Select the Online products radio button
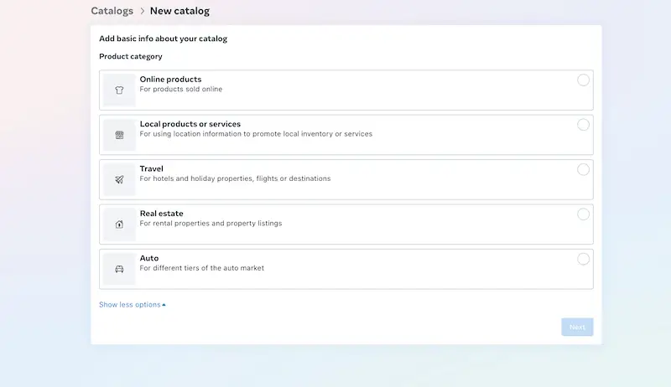671x387 pixels. pyautogui.click(x=583, y=80)
